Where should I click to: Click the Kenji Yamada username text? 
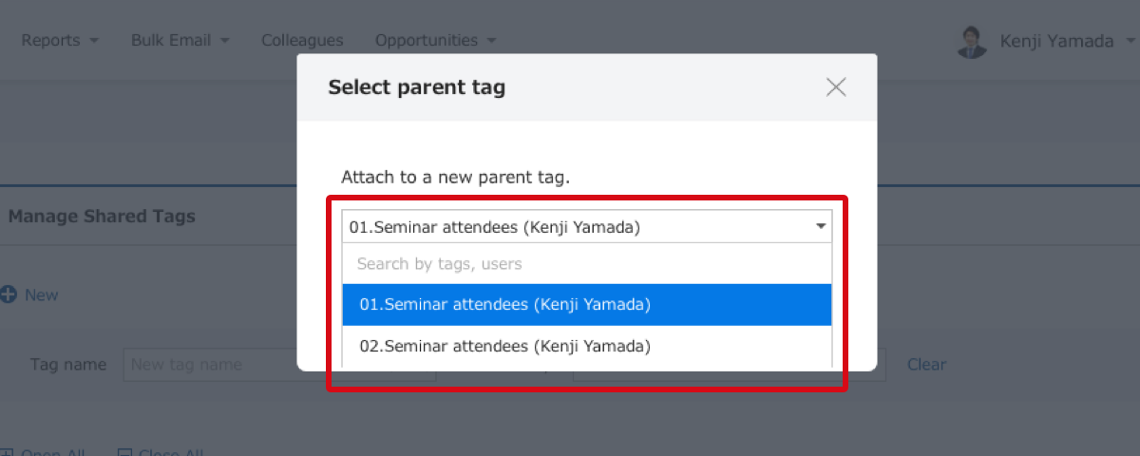pos(1056,42)
